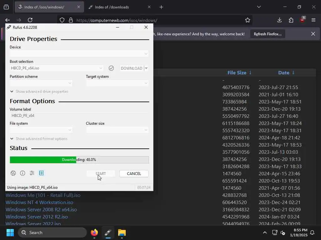Expand Show advanced format options

[39, 139]
